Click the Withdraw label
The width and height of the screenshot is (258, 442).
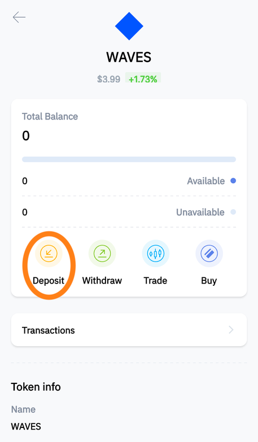point(102,281)
